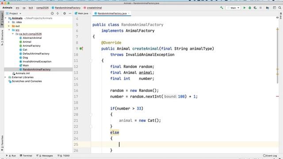The height and width of the screenshot is (159, 283).
Task: Select Main class in project tree
Action: click(x=24, y=65)
